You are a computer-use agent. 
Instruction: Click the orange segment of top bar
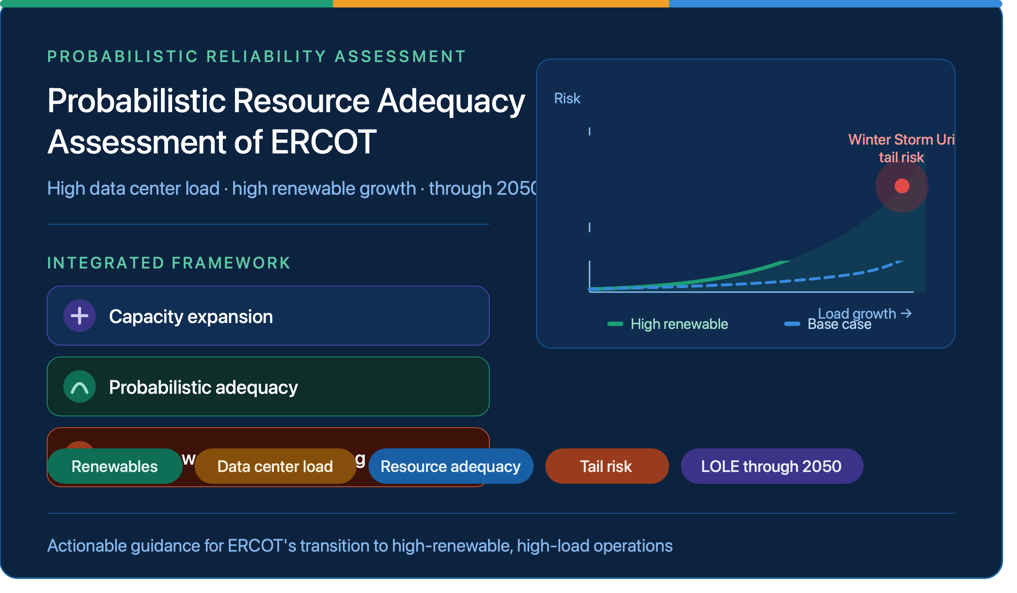[x=501, y=4]
